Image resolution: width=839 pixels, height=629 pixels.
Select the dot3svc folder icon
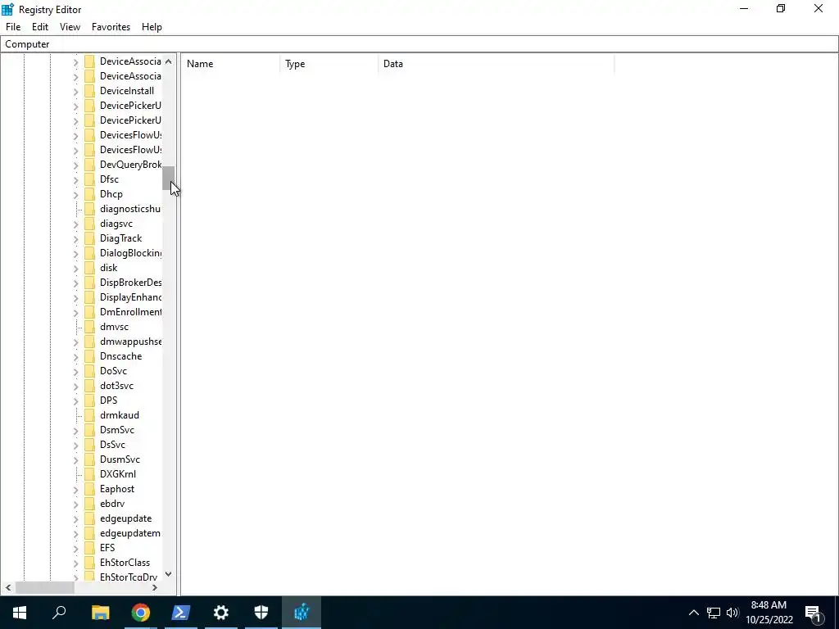pyautogui.click(x=90, y=386)
